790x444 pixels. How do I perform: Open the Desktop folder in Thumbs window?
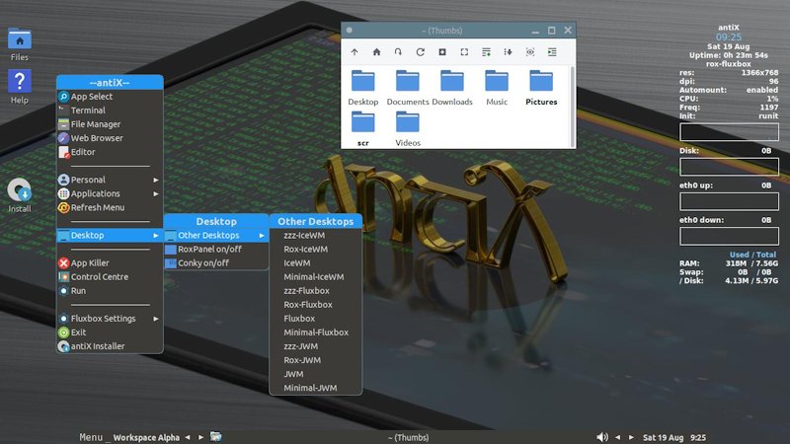click(363, 88)
